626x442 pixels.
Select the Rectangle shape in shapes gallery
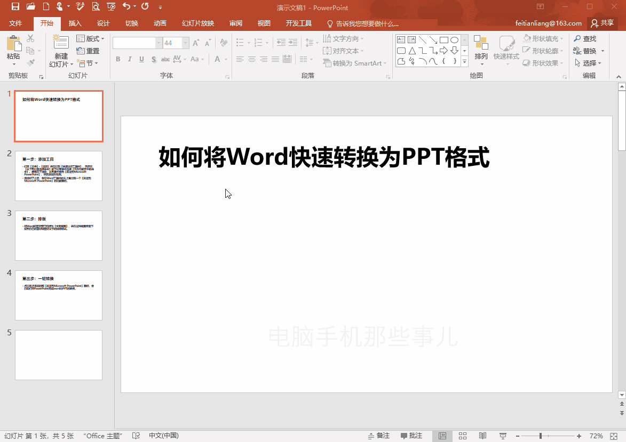pos(443,40)
